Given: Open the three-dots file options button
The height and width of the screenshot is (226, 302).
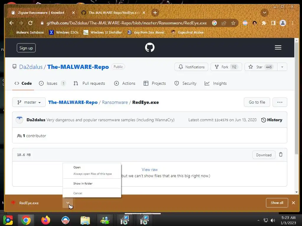Looking at the screenshot, I should (x=280, y=102).
